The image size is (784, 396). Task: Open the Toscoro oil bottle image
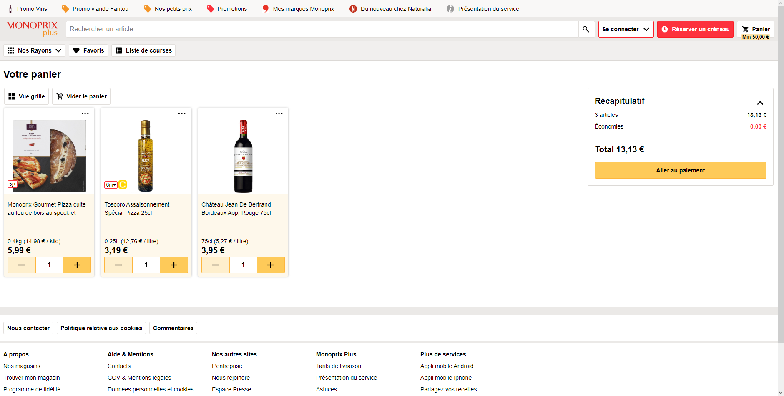[146, 156]
